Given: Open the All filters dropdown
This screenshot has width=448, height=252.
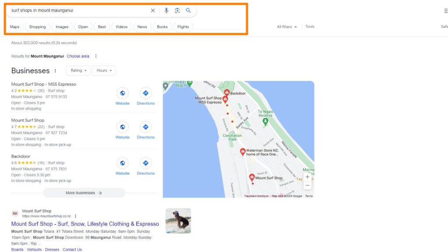Looking at the screenshot, I should [287, 27].
